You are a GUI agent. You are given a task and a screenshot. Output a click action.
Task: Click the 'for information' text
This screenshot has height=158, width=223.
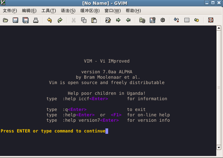(x=147, y=98)
